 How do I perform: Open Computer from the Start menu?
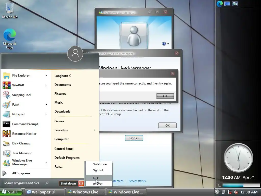(x=62, y=139)
